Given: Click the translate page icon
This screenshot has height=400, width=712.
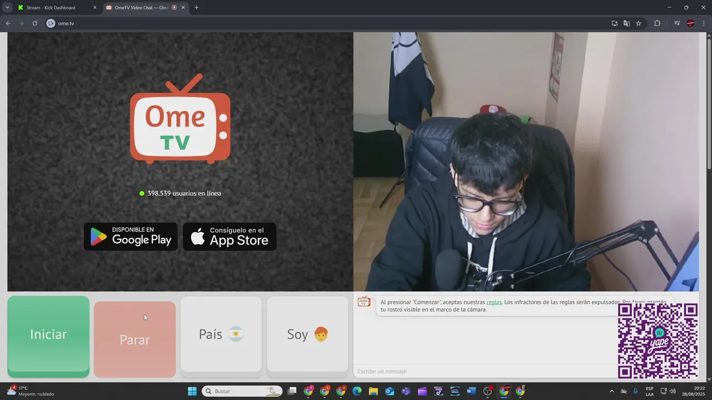Looking at the screenshot, I should point(626,23).
